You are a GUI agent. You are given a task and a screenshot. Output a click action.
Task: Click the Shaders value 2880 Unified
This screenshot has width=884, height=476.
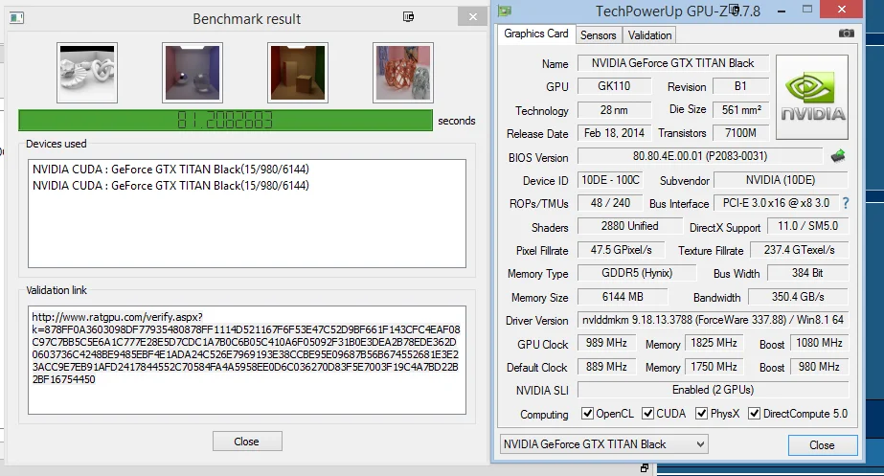[630, 226]
